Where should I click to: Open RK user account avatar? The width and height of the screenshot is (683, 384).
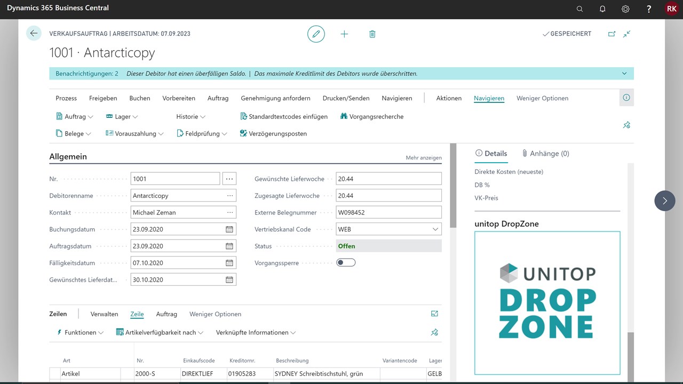pyautogui.click(x=671, y=9)
